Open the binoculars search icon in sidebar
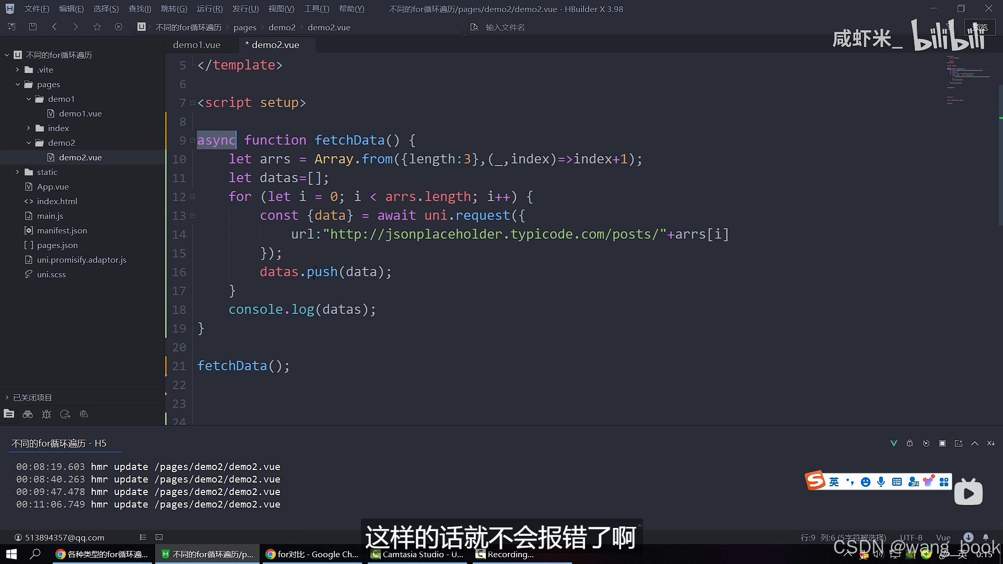Screen dimensions: 1003x564 (x=28, y=414)
